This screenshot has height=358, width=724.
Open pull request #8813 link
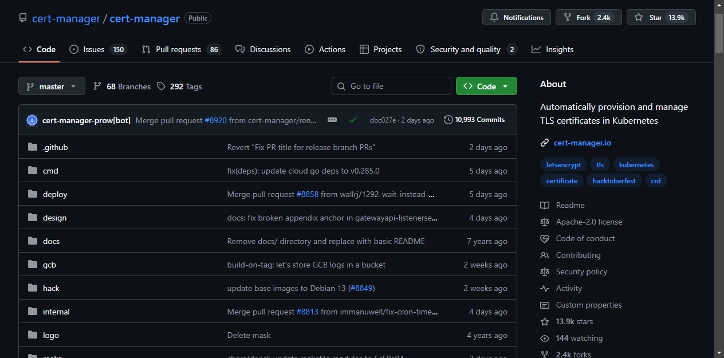pyautogui.click(x=308, y=312)
